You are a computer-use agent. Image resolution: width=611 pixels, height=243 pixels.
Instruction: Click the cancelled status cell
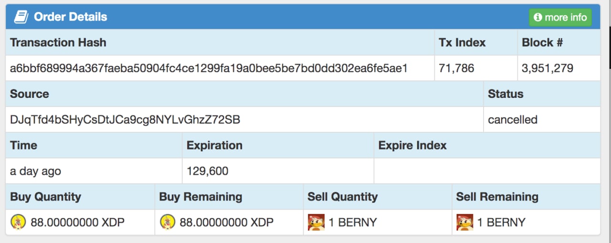point(542,119)
